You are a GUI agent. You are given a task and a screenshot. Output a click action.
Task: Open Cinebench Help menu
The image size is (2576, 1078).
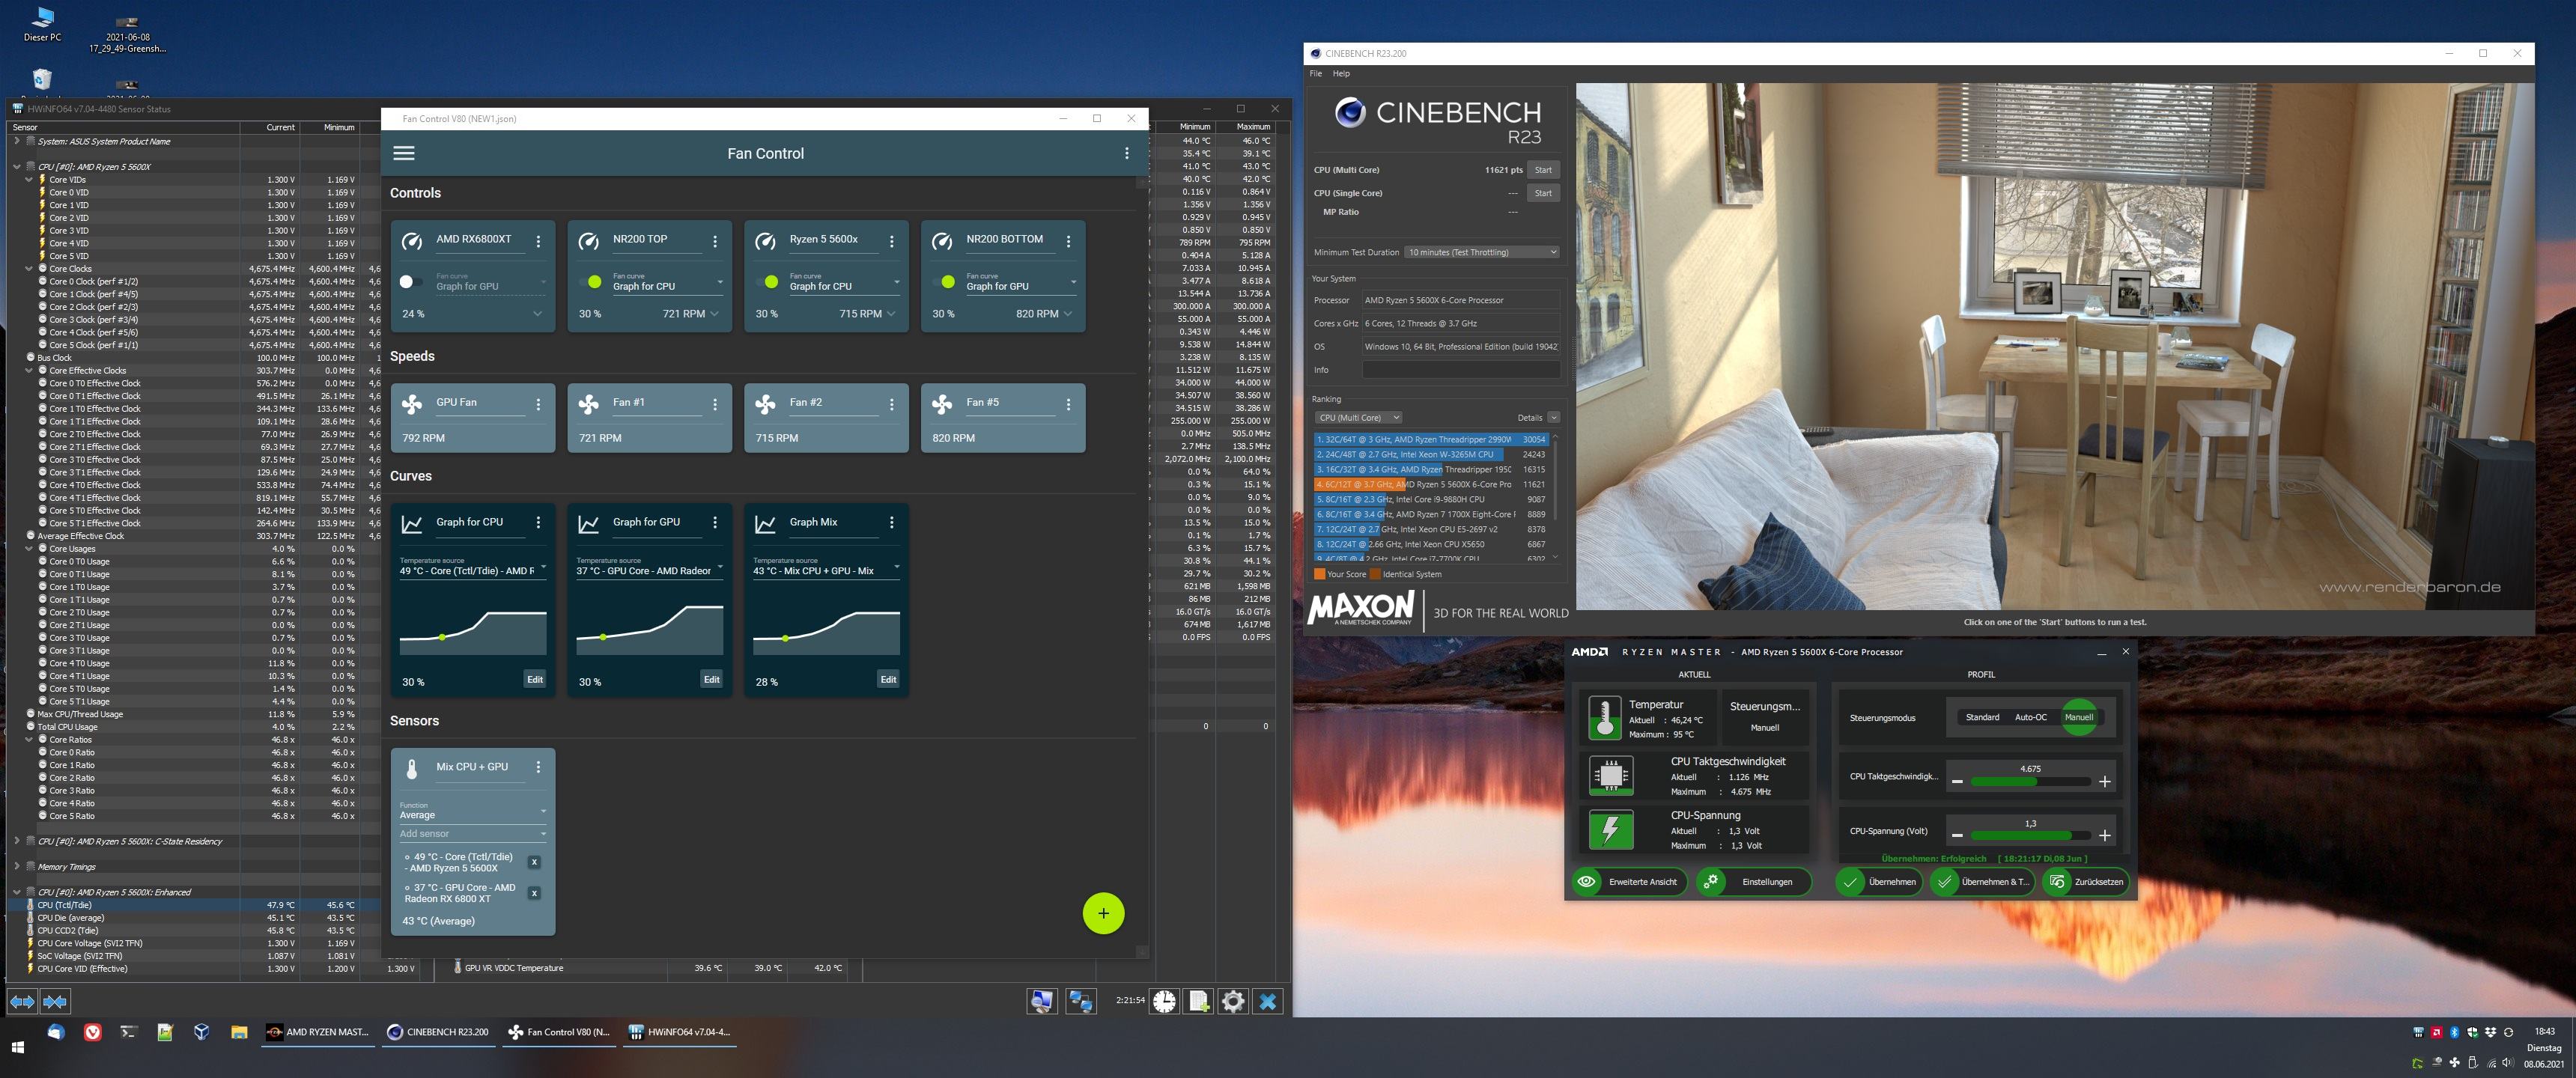click(x=1341, y=73)
